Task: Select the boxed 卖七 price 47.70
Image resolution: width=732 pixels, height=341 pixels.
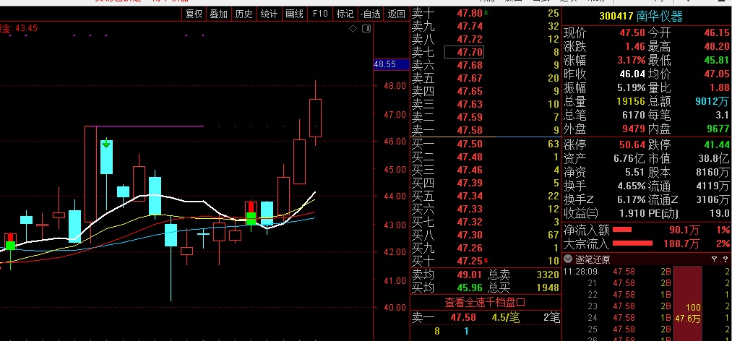Action: pyautogui.click(x=464, y=52)
